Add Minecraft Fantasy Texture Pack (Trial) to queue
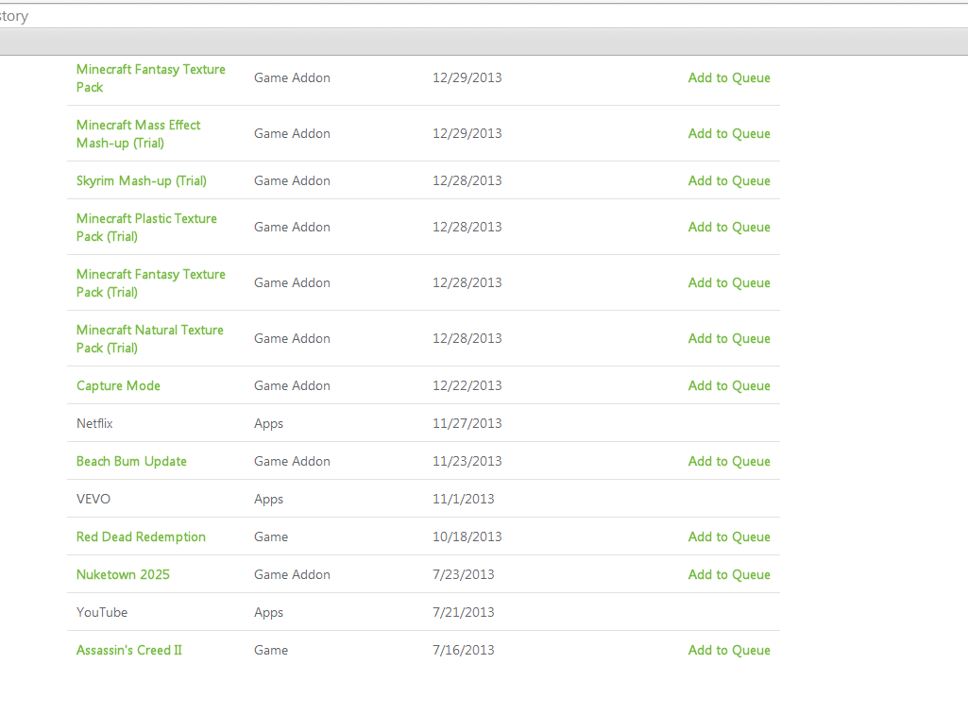 click(729, 282)
